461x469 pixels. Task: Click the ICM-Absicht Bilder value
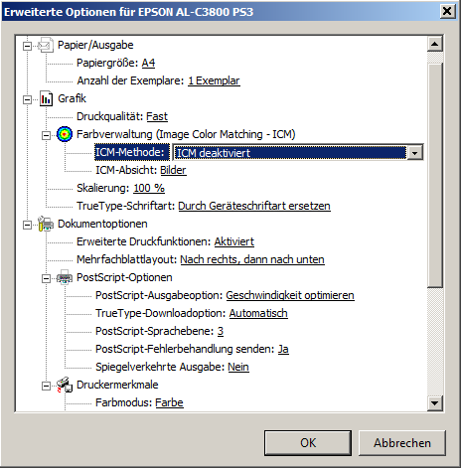click(x=173, y=170)
